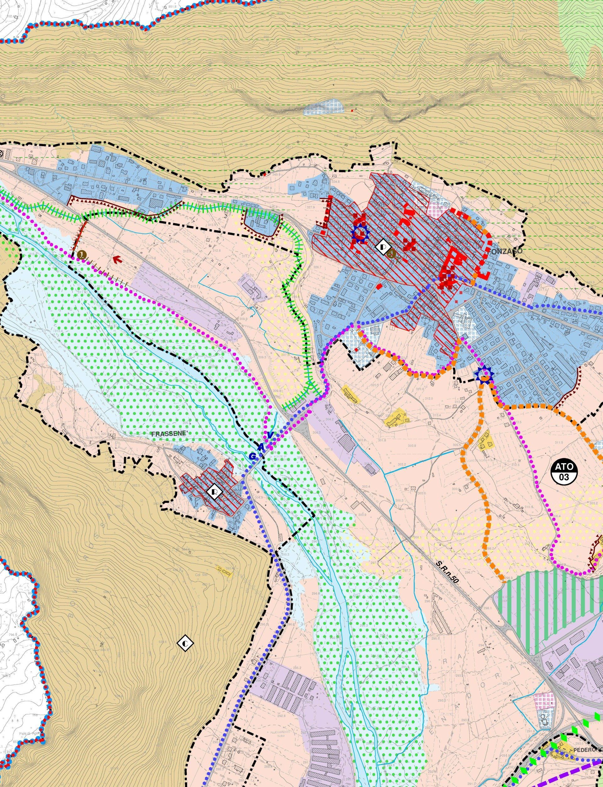The width and height of the screenshot is (603, 787).
Task: Select the blue letter G near the bridge
Action: point(253,456)
